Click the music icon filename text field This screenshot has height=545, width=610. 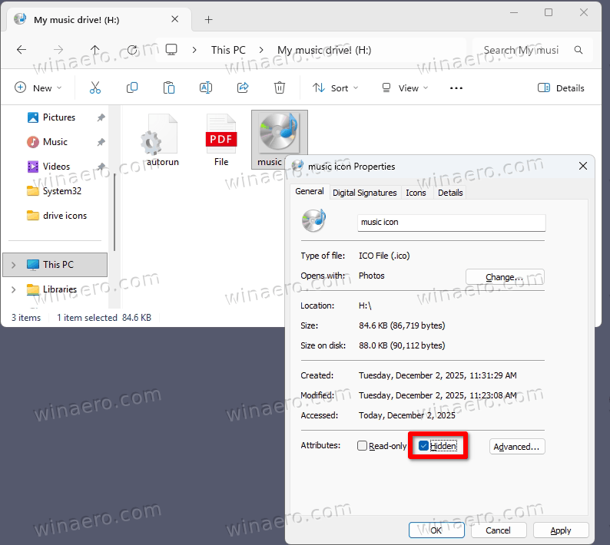coord(451,223)
